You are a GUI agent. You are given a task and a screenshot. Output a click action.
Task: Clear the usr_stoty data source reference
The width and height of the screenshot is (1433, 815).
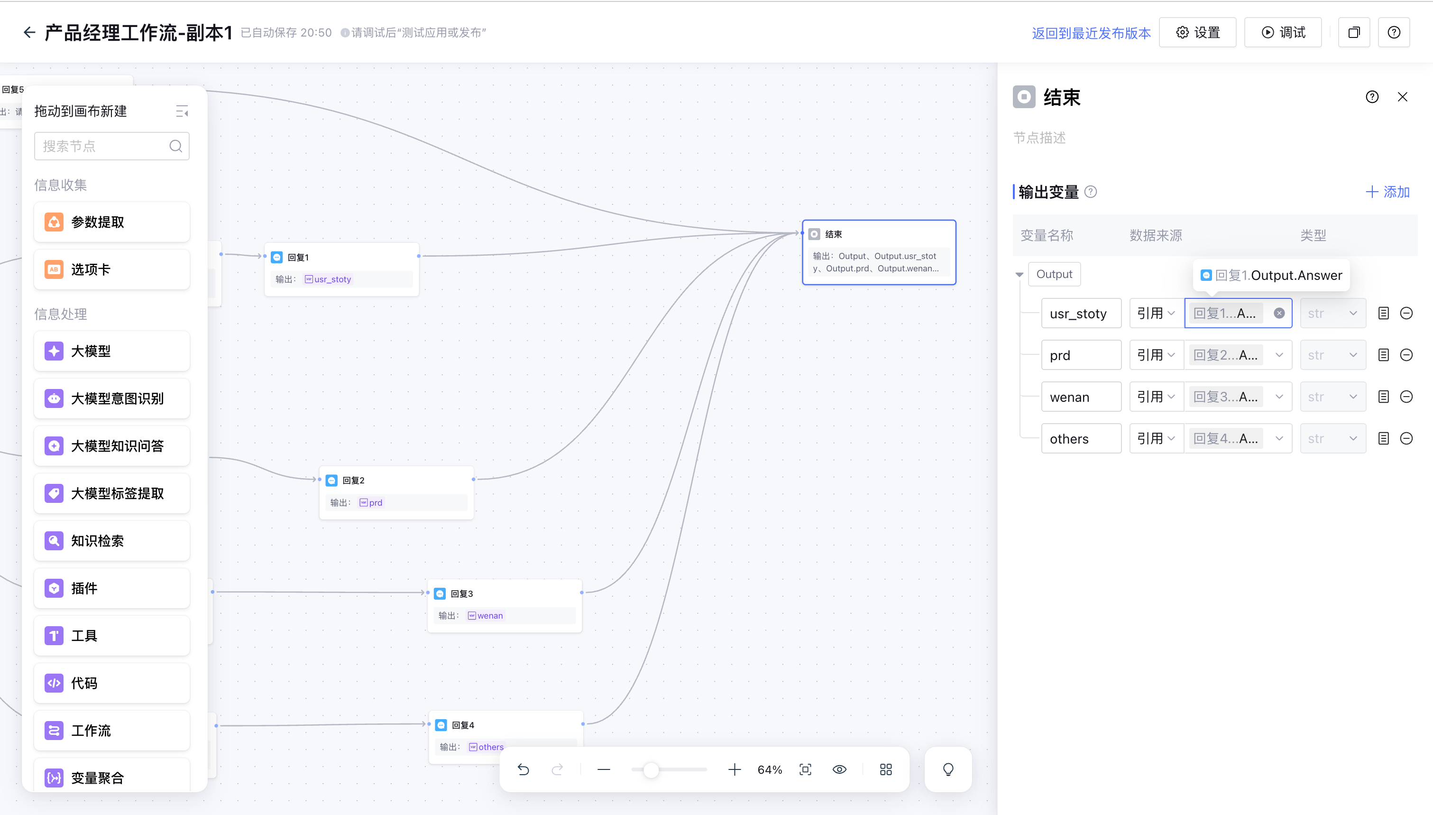1278,314
